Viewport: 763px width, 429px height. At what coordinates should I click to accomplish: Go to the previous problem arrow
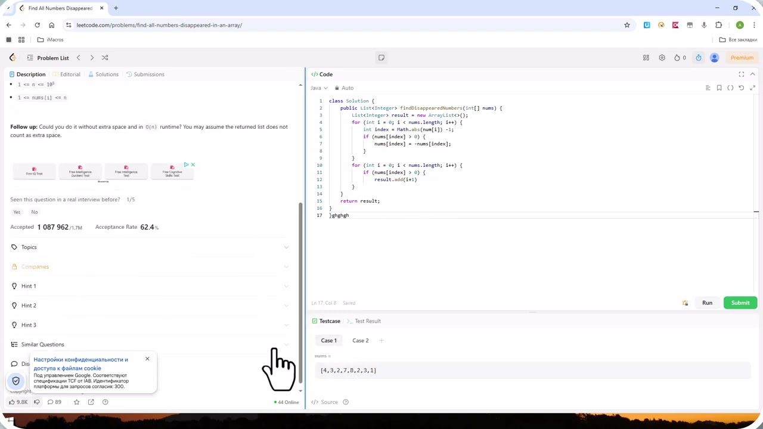point(78,58)
